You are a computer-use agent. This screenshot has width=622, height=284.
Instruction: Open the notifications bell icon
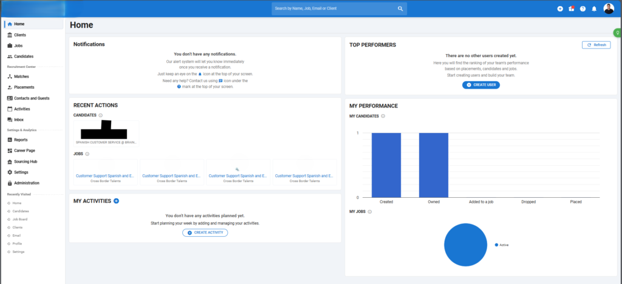point(594,9)
